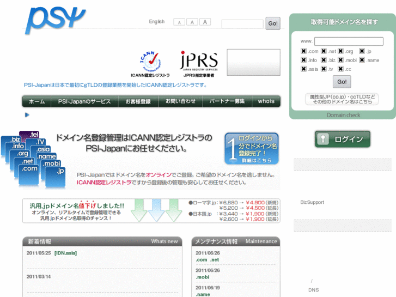
Task: Open the .com maintenance link
Action: (202, 260)
